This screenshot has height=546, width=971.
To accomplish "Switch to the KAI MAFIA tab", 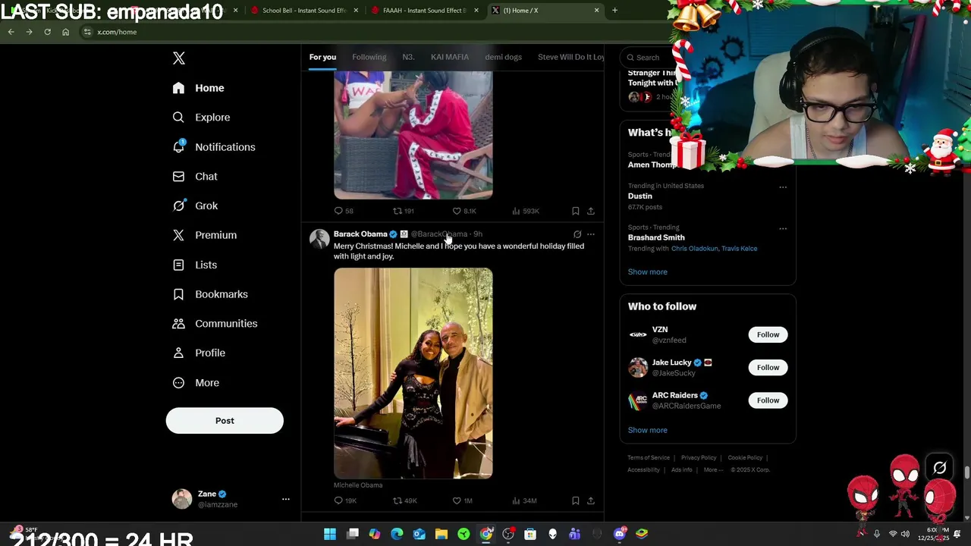I will [450, 57].
